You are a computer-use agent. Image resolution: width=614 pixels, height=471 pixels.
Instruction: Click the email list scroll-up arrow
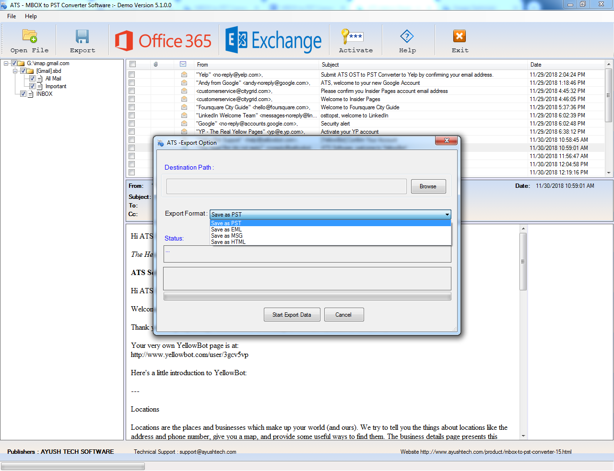(x=609, y=64)
